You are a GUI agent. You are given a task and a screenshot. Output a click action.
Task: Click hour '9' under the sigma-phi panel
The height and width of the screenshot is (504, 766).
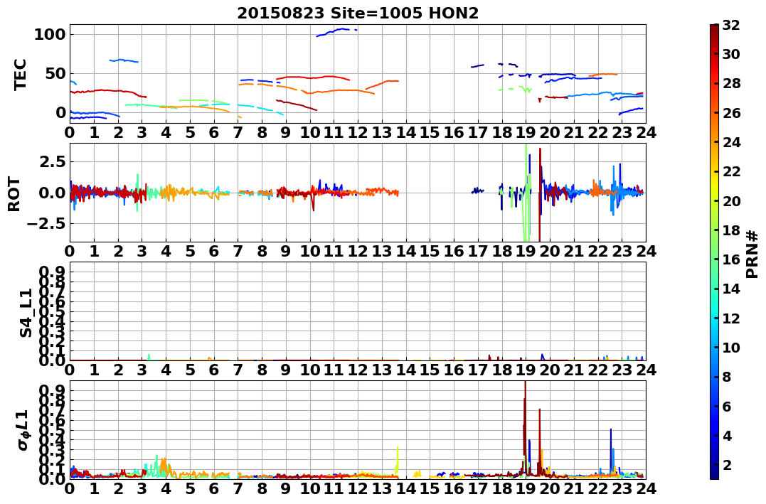coord(287,488)
